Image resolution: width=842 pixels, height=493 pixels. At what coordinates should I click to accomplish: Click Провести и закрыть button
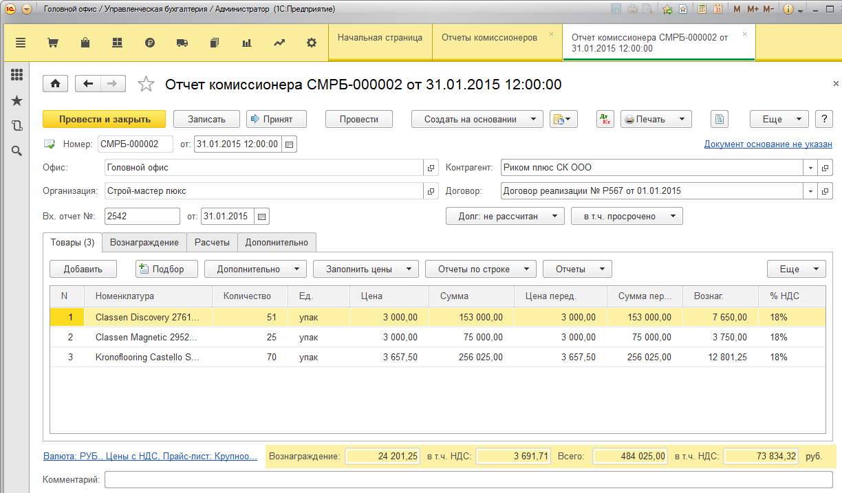click(x=105, y=119)
